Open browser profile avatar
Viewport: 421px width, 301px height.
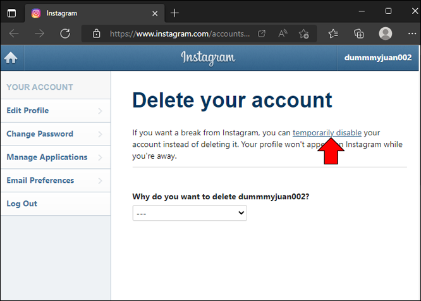[x=386, y=34]
